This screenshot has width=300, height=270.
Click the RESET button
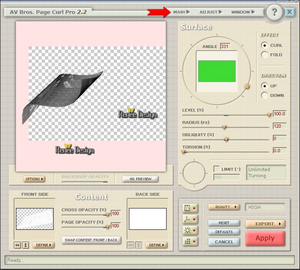coord(223,223)
